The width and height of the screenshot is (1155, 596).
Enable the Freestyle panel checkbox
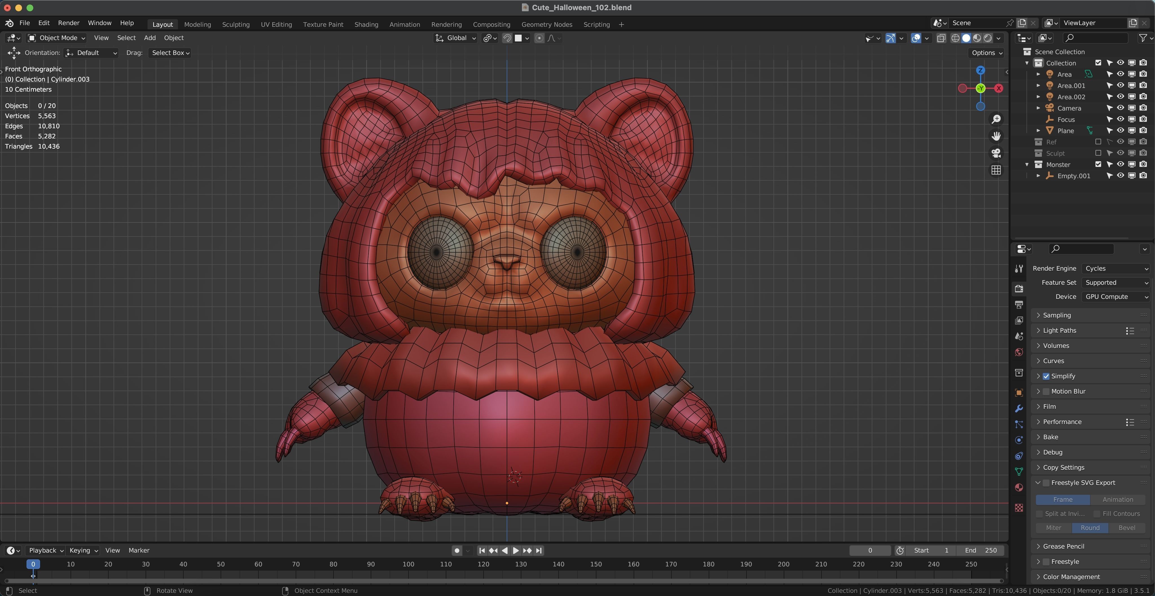pos(1046,562)
